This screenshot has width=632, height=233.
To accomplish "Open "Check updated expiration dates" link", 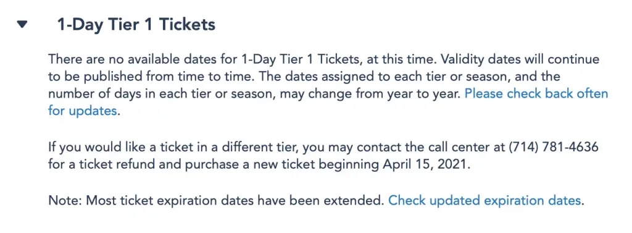I will coord(484,200).
